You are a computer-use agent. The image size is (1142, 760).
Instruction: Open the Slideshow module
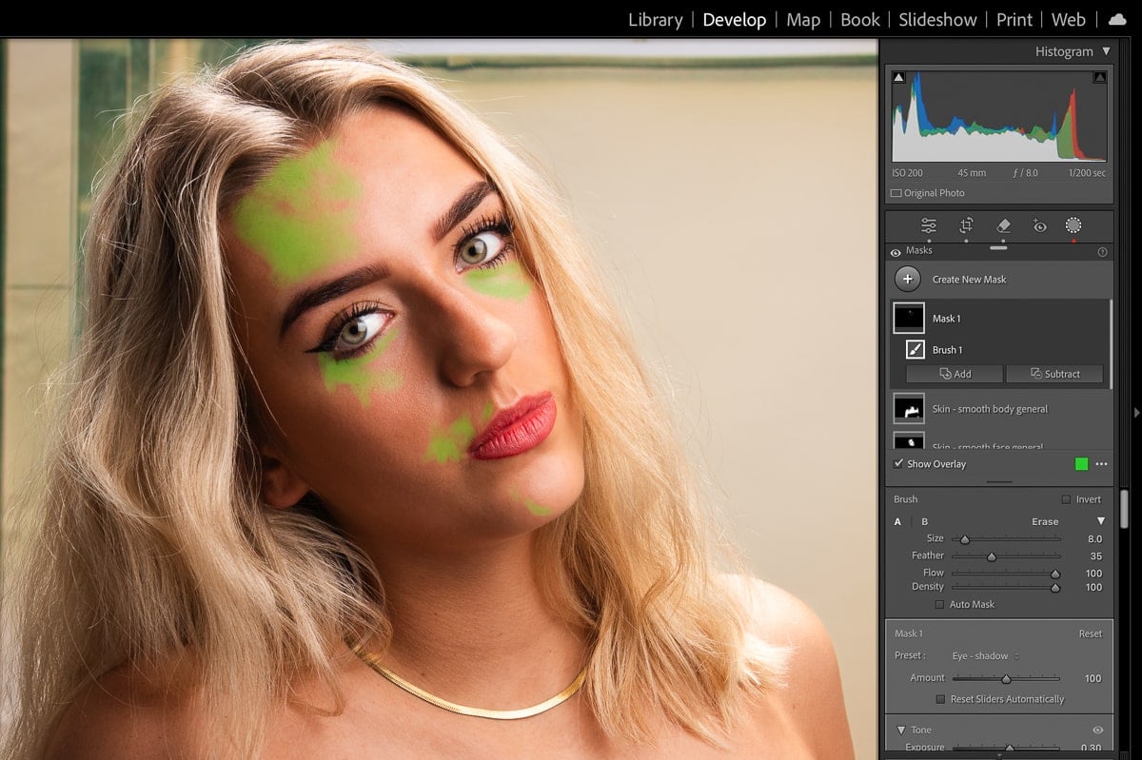pos(937,19)
